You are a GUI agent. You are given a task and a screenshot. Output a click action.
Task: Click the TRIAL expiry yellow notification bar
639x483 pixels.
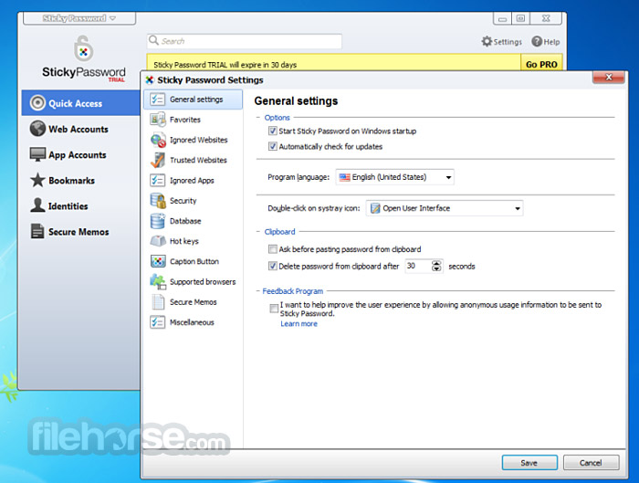coord(334,63)
